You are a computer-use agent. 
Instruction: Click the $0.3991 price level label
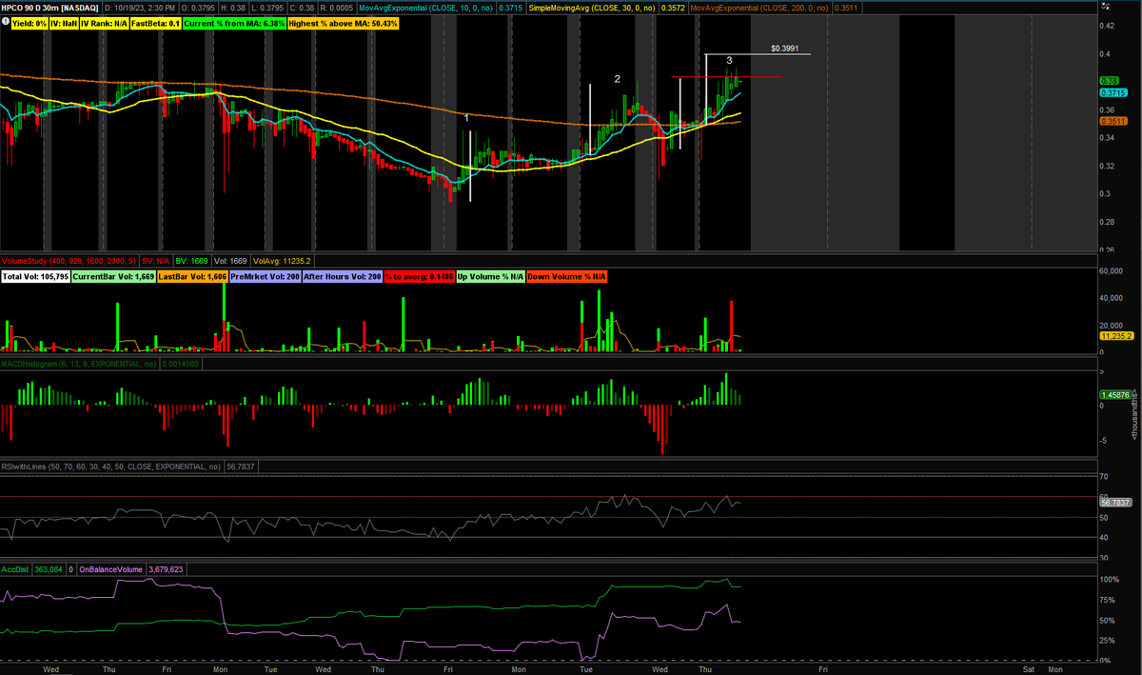(785, 47)
